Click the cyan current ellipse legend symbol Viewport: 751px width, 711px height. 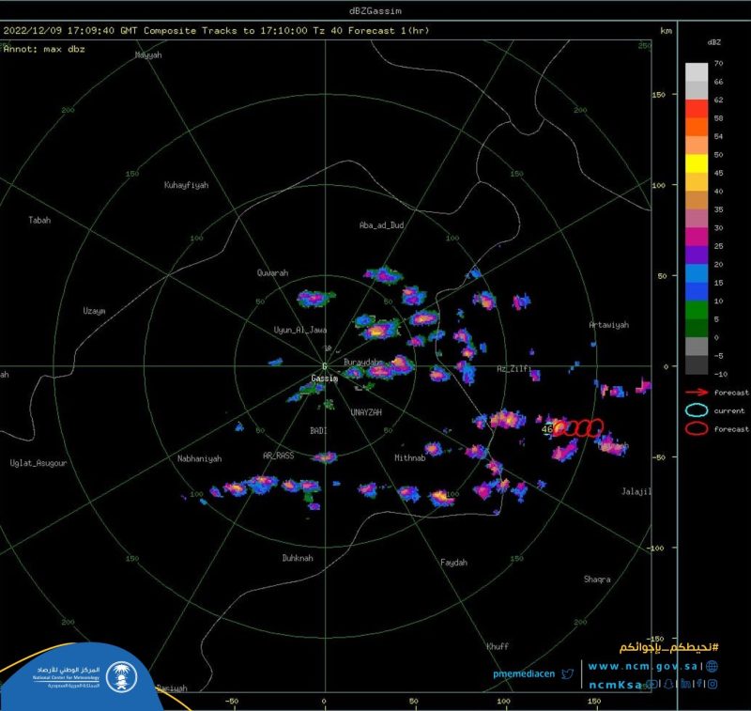click(697, 410)
